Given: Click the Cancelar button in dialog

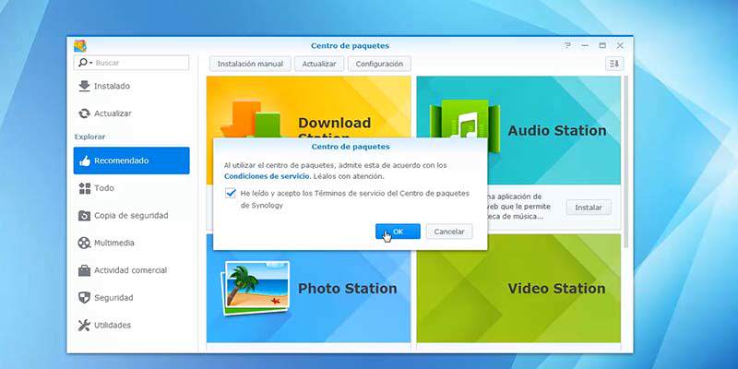Looking at the screenshot, I should [x=449, y=232].
